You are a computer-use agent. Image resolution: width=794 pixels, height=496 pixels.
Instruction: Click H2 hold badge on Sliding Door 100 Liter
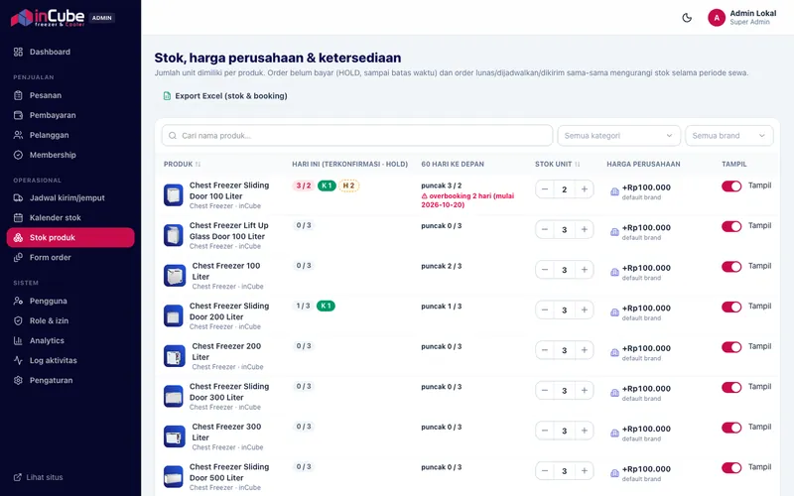[348, 186]
